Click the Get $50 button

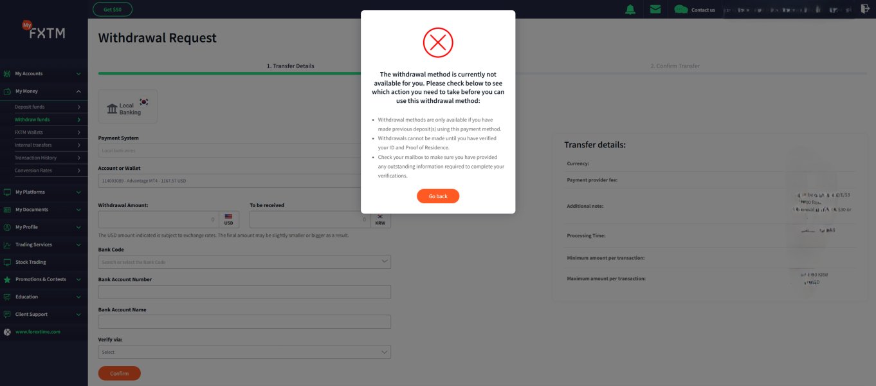(113, 9)
